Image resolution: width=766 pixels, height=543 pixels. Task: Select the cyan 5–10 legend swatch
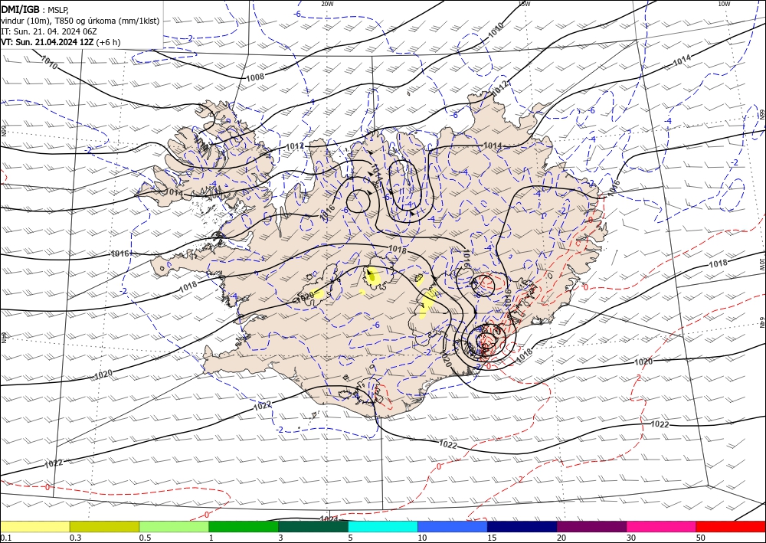coord(383,526)
